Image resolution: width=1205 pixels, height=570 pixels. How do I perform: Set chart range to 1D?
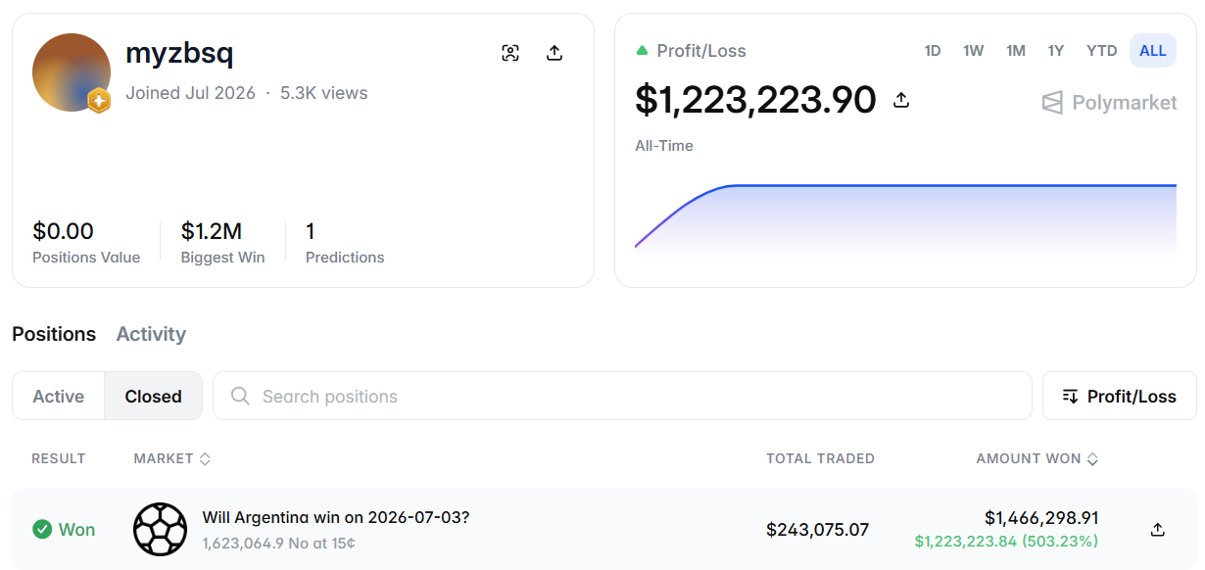click(933, 51)
